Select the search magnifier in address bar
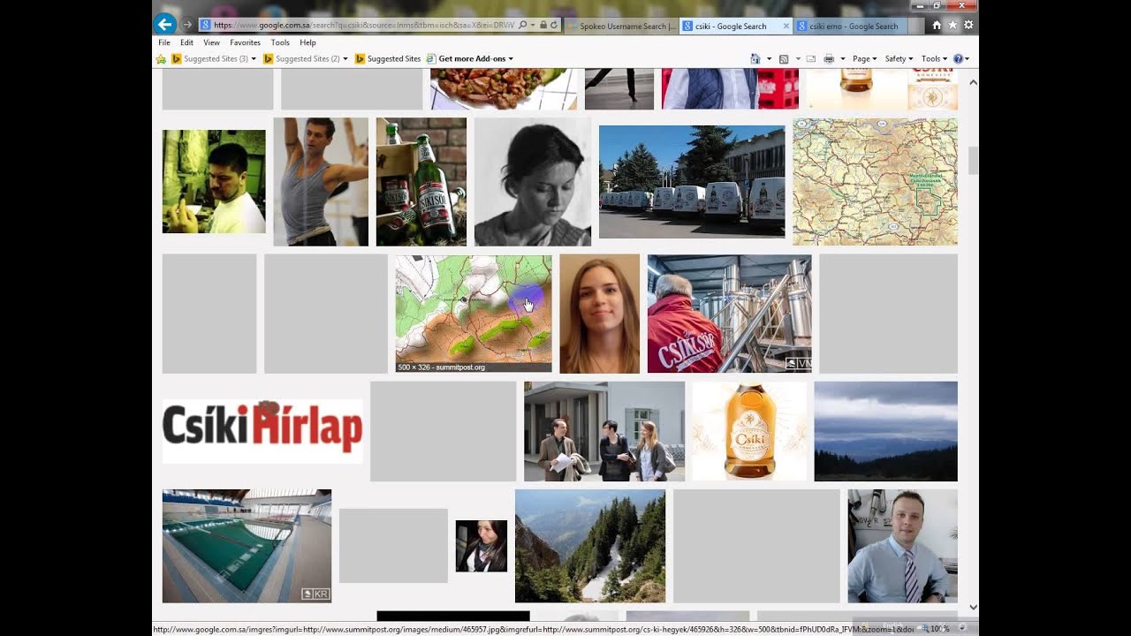Image resolution: width=1131 pixels, height=636 pixels. pos(522,26)
